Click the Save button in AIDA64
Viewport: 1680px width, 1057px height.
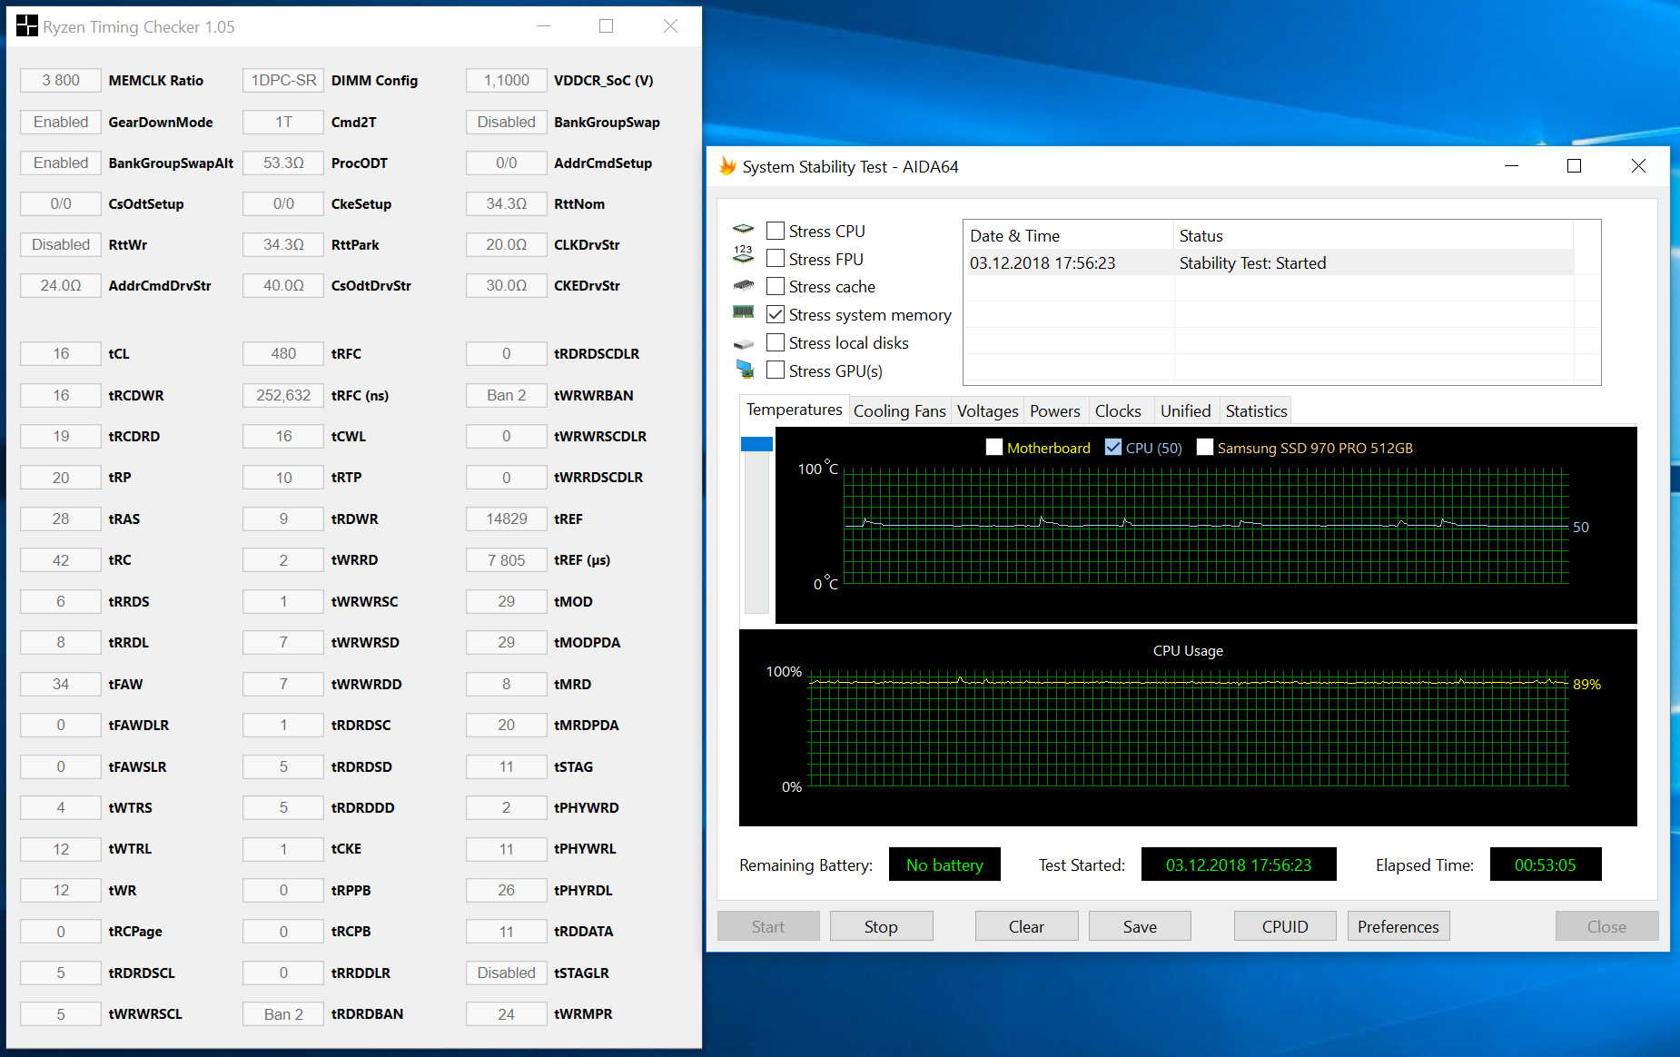click(x=1140, y=926)
